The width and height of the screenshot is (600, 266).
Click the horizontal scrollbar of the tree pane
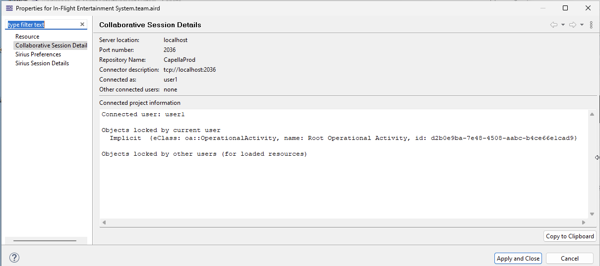point(45,241)
